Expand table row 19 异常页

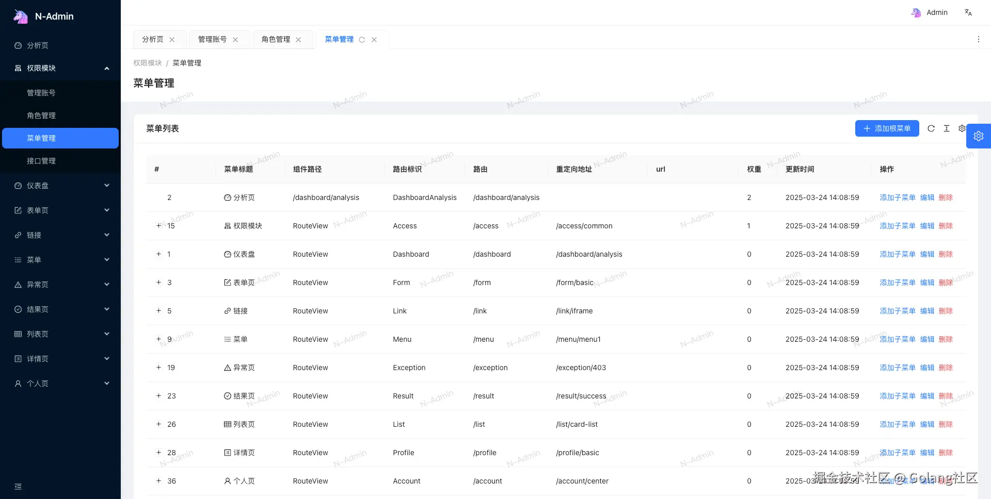pyautogui.click(x=159, y=367)
